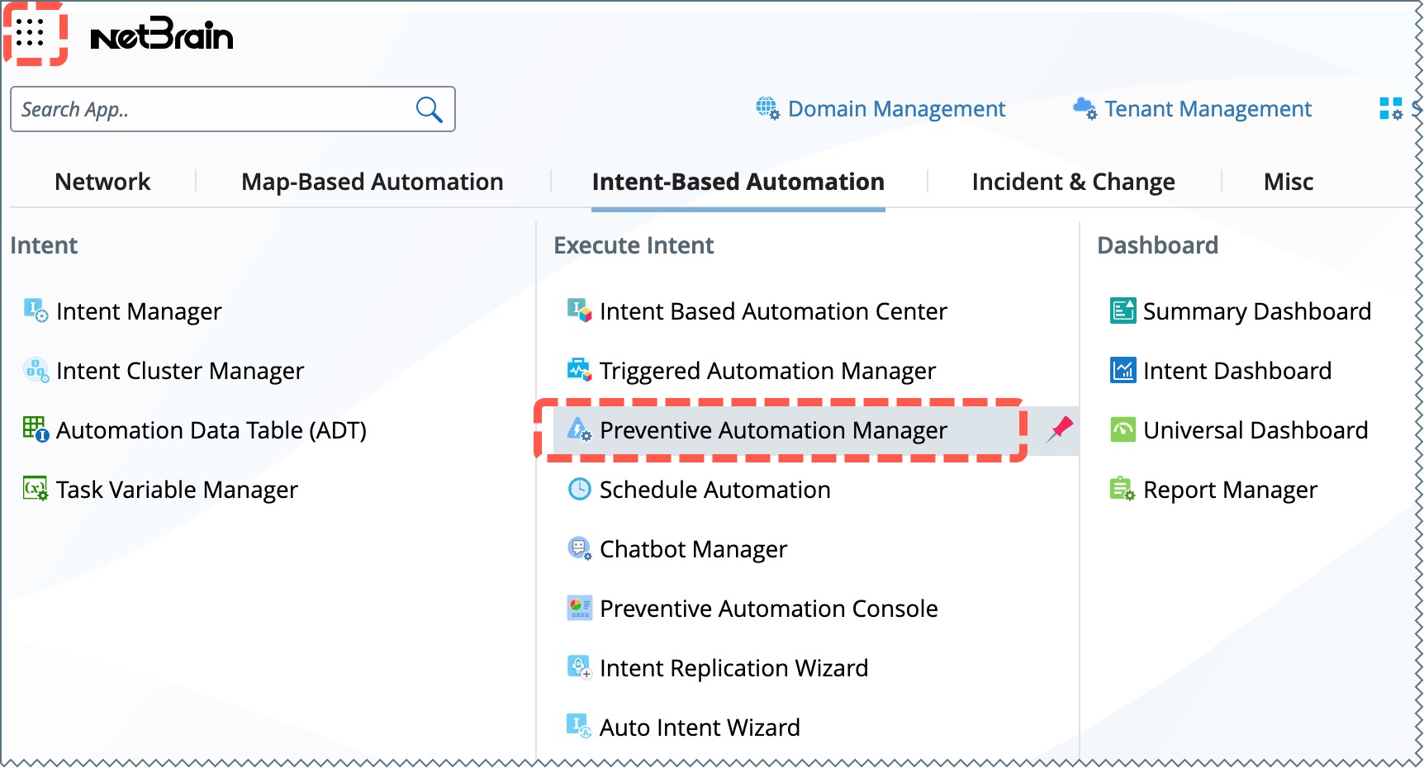Click the search magnifier icon

coord(429,109)
